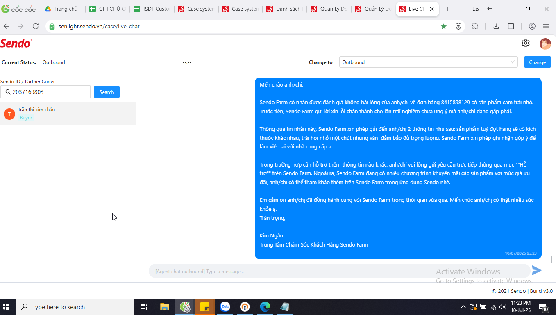Click the Outbound current status text
This screenshot has height=315, width=556.
tap(54, 62)
